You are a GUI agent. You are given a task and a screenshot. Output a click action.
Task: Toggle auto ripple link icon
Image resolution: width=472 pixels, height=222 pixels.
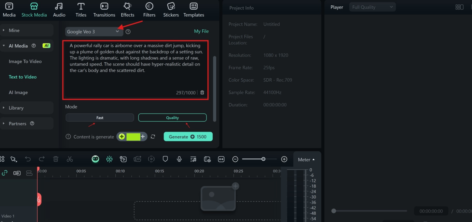pyautogui.click(x=5, y=173)
